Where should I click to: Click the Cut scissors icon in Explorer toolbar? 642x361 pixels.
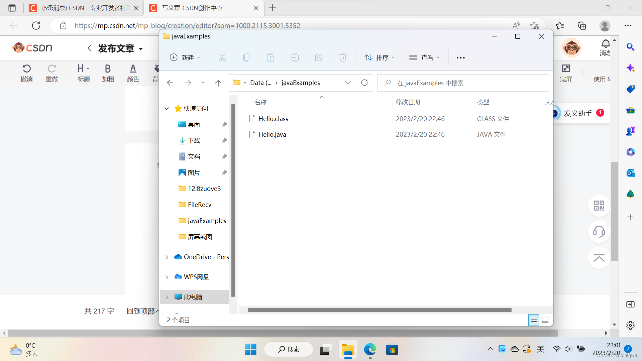(222, 57)
